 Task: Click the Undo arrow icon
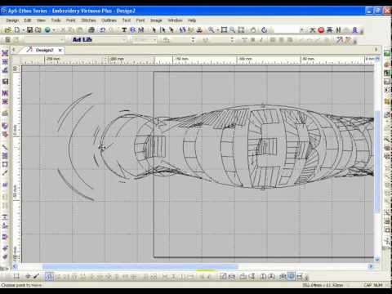(103, 29)
